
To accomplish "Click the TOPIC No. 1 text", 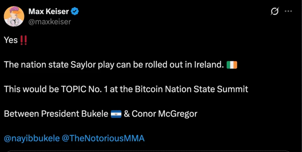I will 83,89.
